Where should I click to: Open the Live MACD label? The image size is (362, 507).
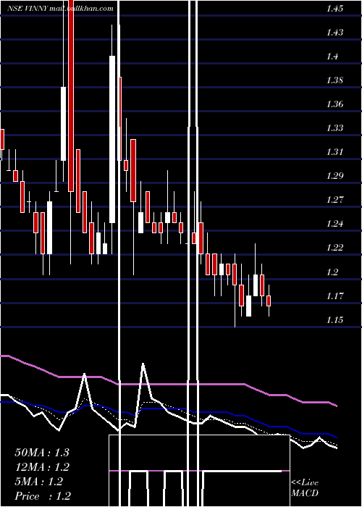pos(305,488)
